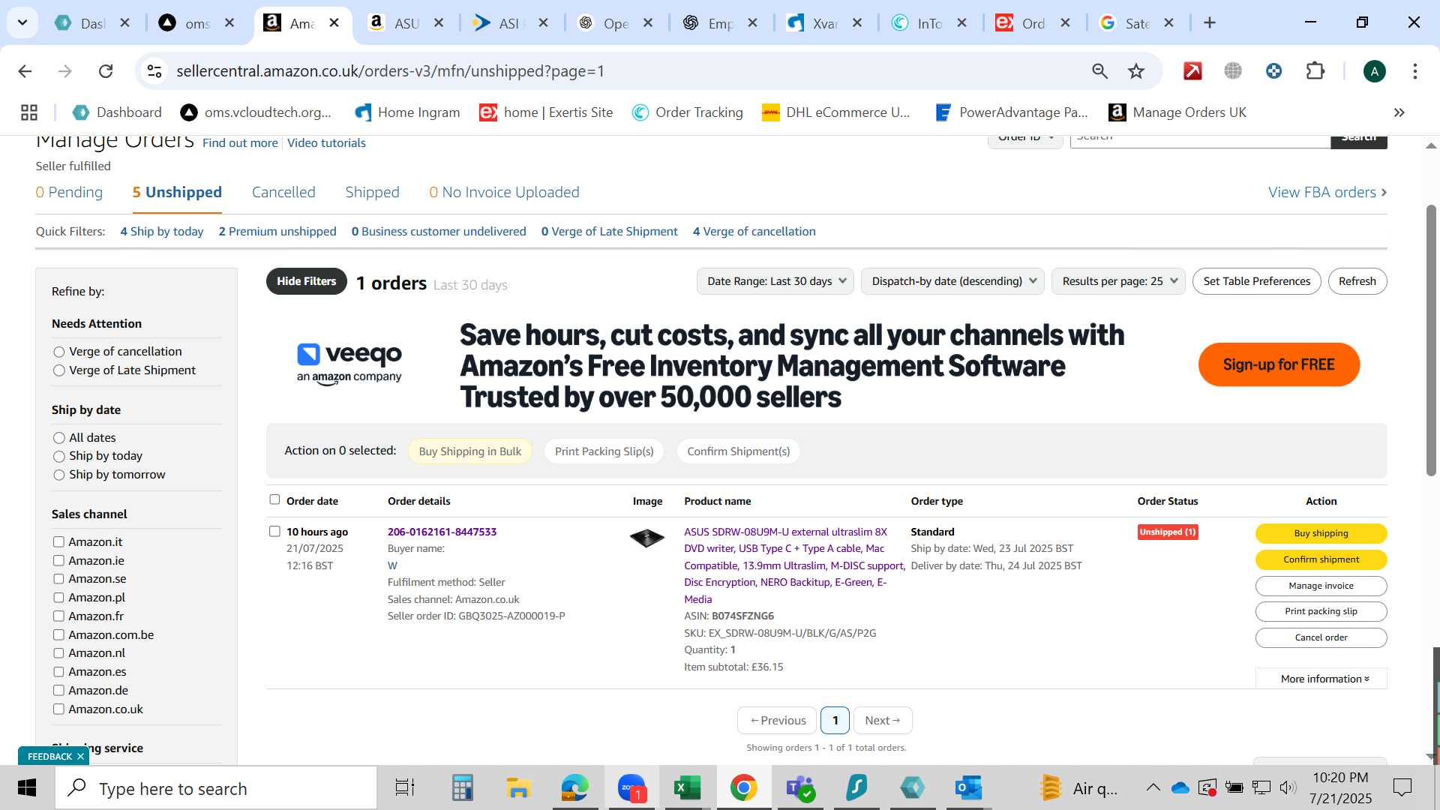1440x810 pixels.
Task: Open File Explorer from taskbar
Action: point(518,788)
